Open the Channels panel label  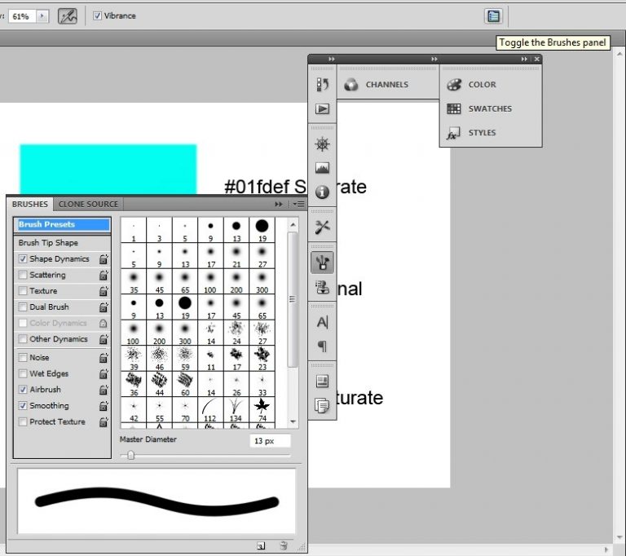click(x=387, y=85)
